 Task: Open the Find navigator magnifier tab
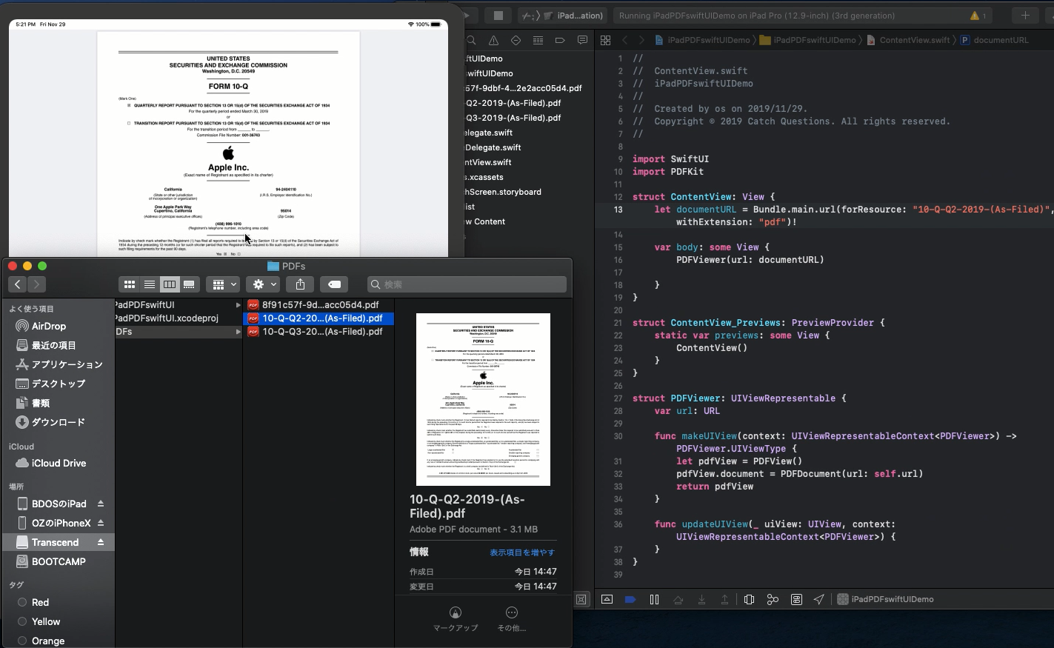pos(471,40)
